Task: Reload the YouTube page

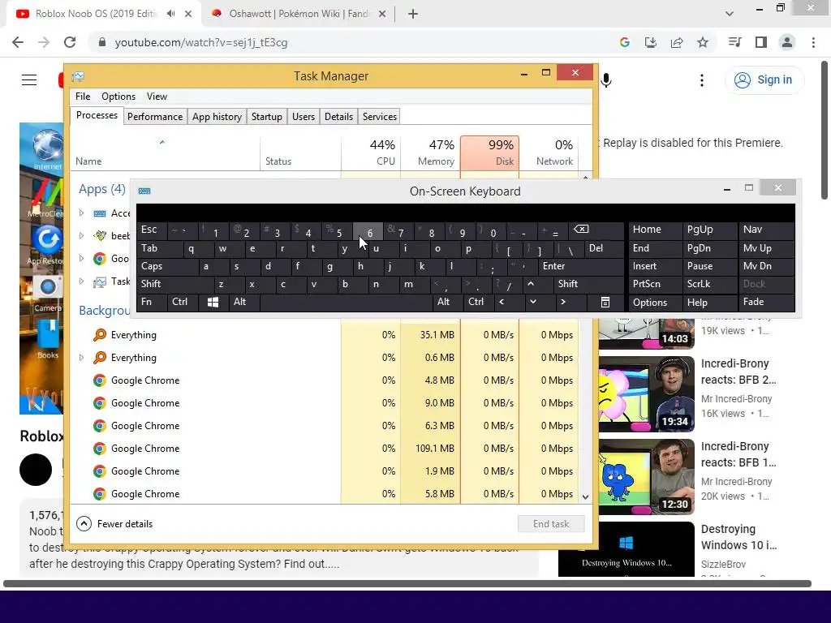Action: coord(70,42)
